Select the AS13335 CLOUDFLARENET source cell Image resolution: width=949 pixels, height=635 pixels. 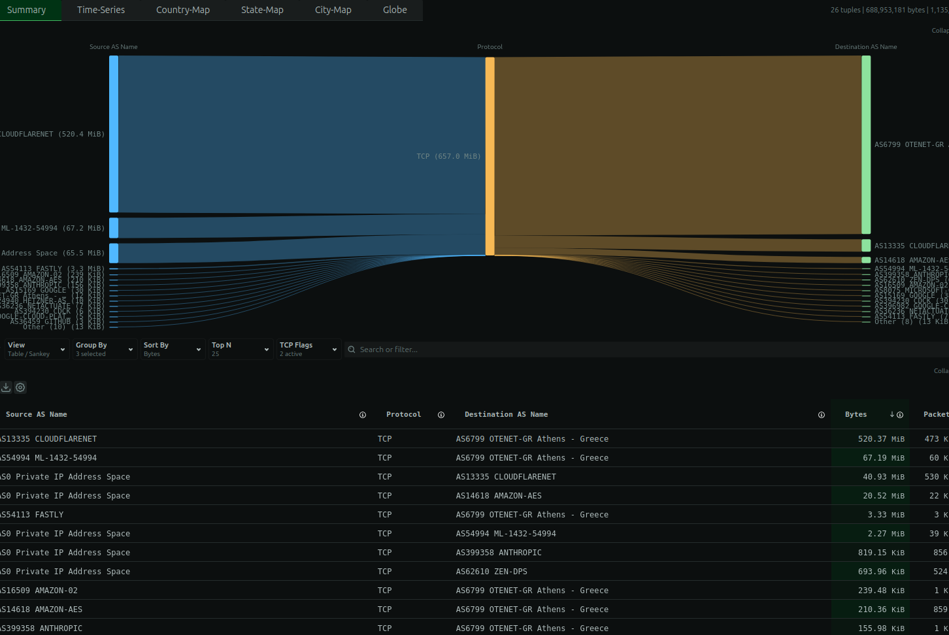point(48,439)
